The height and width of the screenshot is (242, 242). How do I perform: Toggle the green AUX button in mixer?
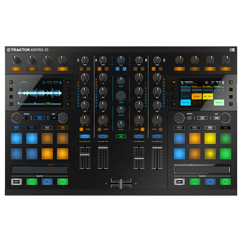(x=121, y=136)
